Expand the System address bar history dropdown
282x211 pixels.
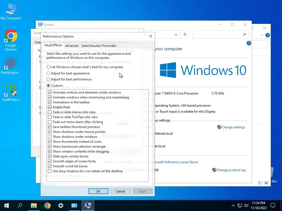pos(176,34)
